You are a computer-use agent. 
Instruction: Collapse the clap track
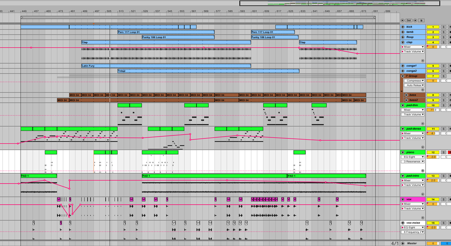point(403,42)
